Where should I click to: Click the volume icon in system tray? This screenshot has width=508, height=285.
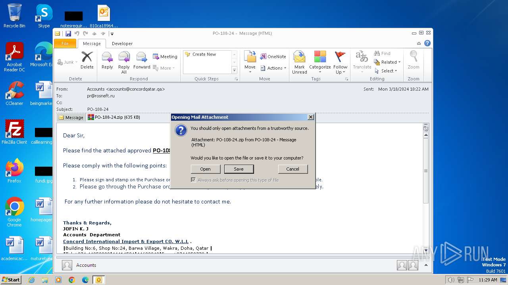click(451, 280)
